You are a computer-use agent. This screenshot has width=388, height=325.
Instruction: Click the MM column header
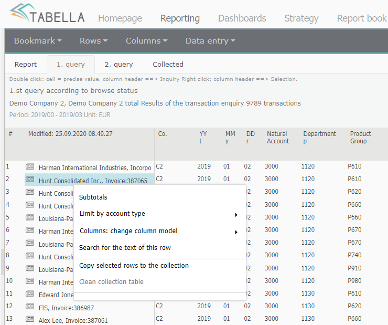coord(230,137)
